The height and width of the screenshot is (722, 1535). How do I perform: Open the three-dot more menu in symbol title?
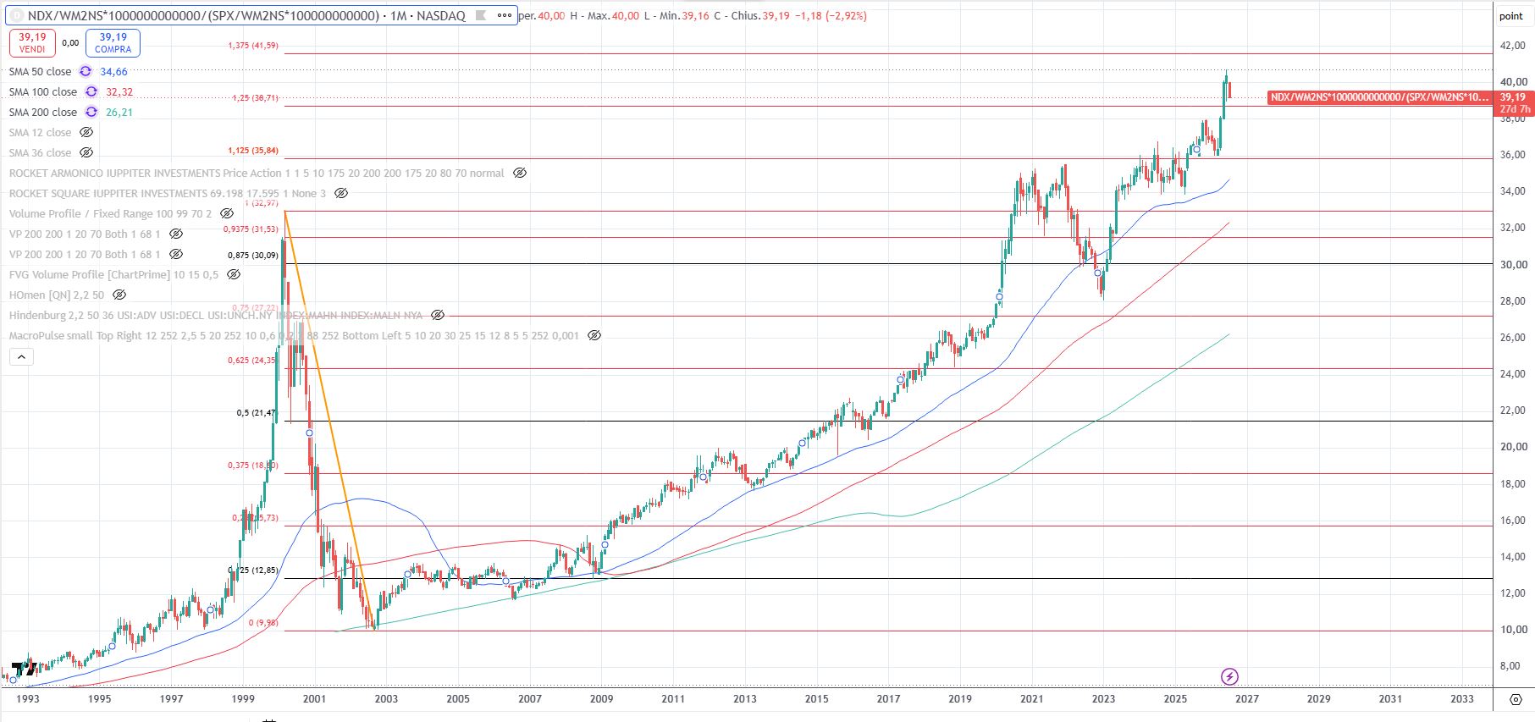tap(505, 15)
